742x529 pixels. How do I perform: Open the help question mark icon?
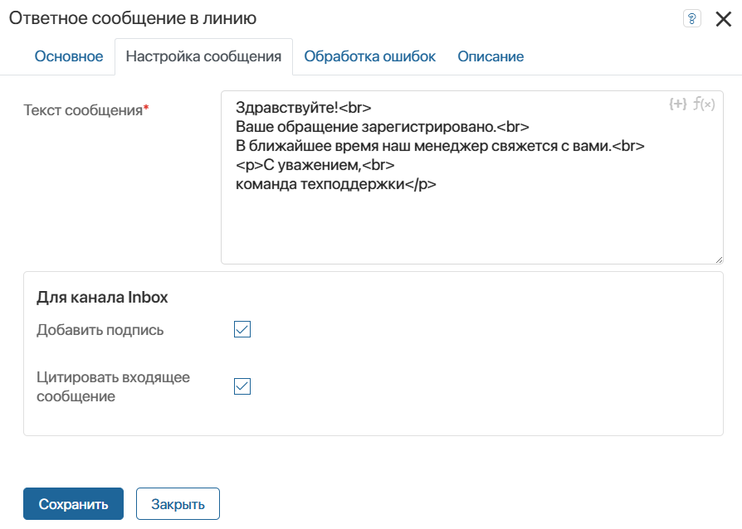[692, 19]
